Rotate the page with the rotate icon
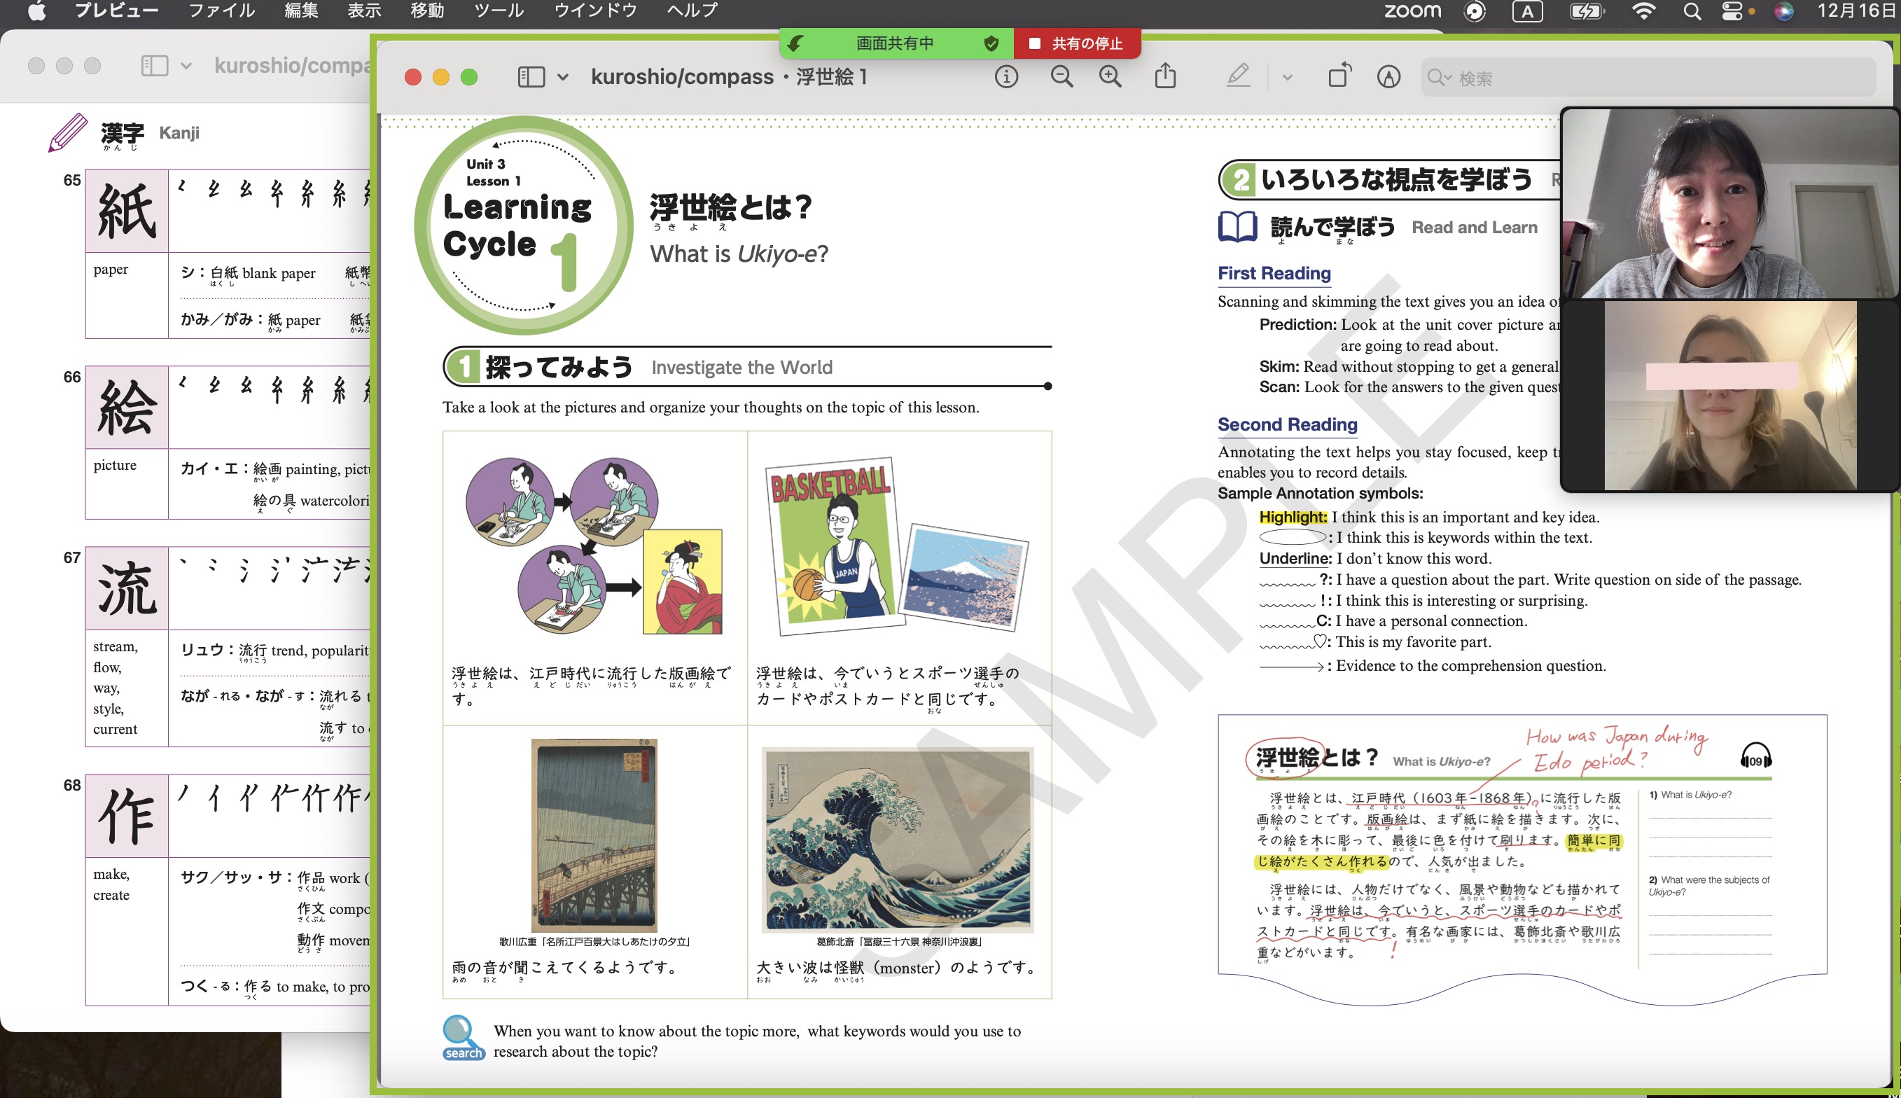Screen dimensions: 1901x1098 tap(1339, 76)
